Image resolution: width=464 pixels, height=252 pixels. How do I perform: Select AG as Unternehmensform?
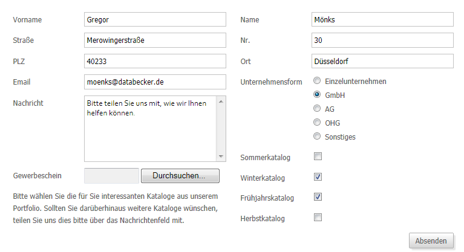(x=317, y=109)
